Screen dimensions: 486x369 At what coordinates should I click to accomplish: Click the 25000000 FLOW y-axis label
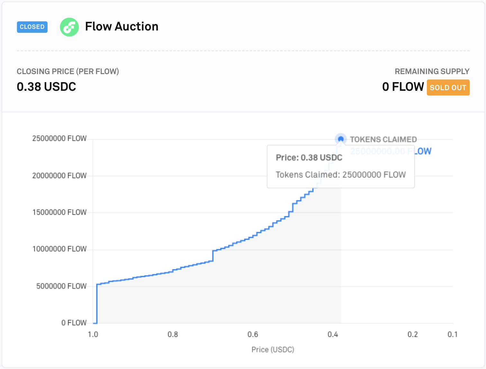pos(59,139)
